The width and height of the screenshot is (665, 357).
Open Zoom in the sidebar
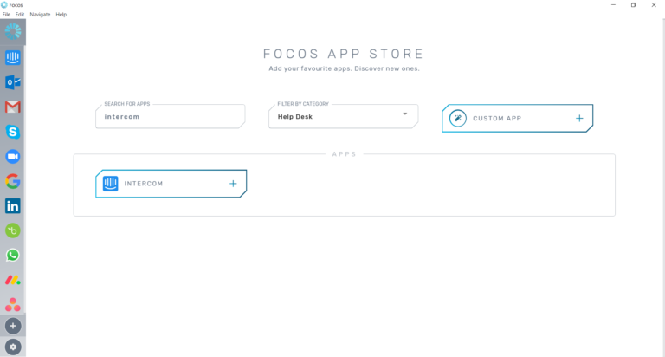coord(13,157)
